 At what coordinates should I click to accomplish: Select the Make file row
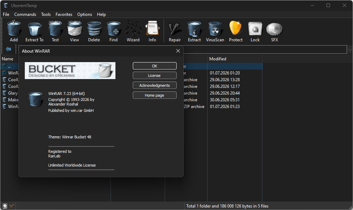[10, 100]
